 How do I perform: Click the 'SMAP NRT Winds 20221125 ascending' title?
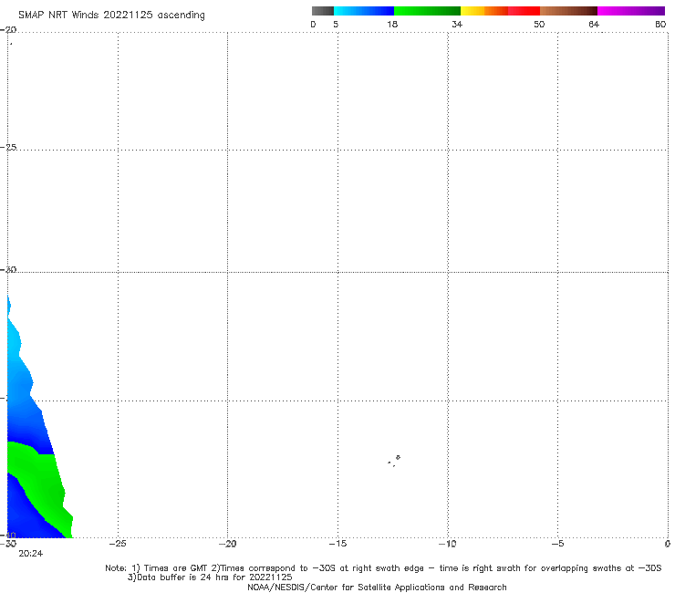tap(111, 16)
